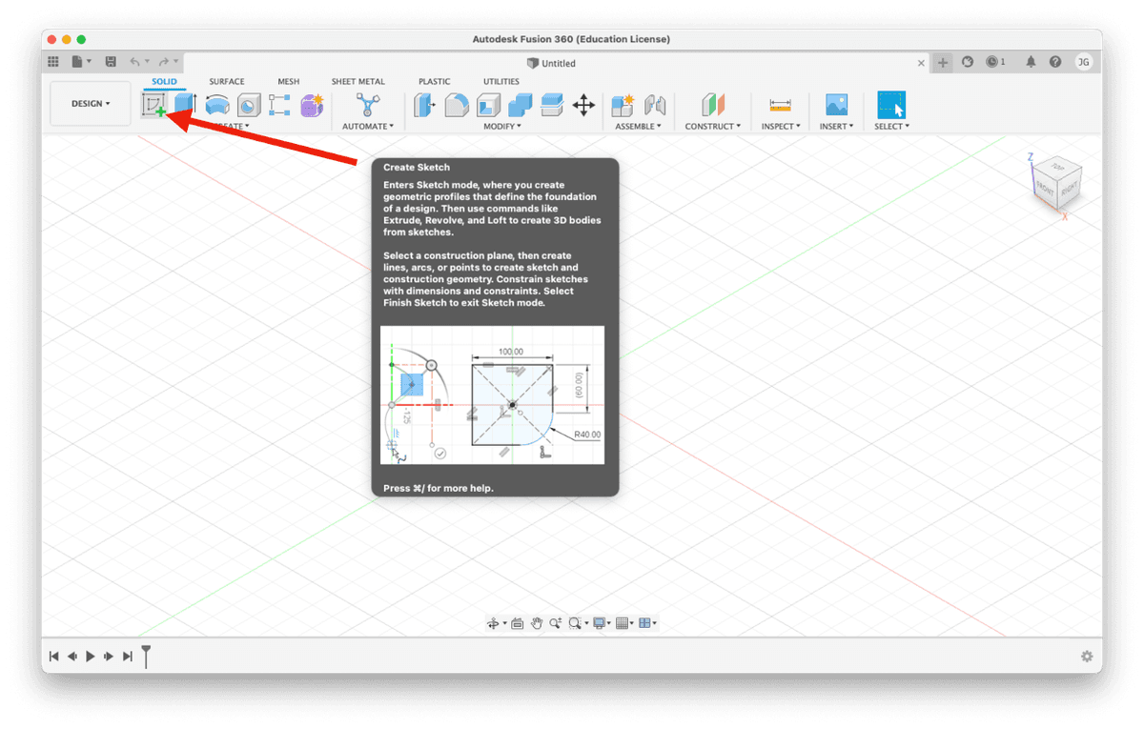Select the Joint tool
Viewport: 1144px width, 729px height.
click(655, 105)
